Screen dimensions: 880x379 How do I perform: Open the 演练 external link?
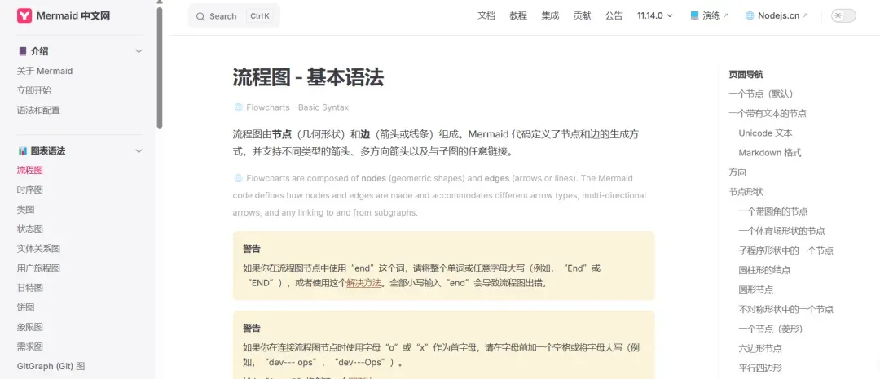[710, 15]
